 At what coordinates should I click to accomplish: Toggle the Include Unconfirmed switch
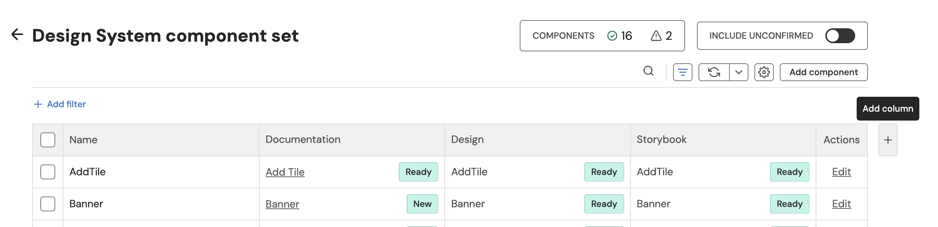(x=840, y=36)
